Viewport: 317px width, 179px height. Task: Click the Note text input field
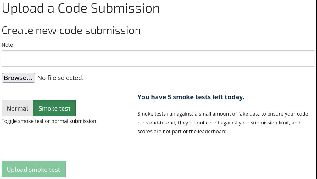(x=158, y=59)
